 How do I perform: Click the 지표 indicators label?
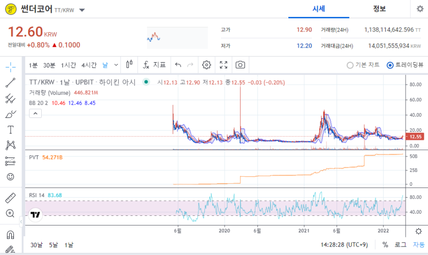159,65
